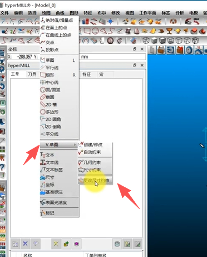Choose 创建/修改 in V sketch submenu
The width and height of the screenshot is (207, 257).
(x=95, y=144)
